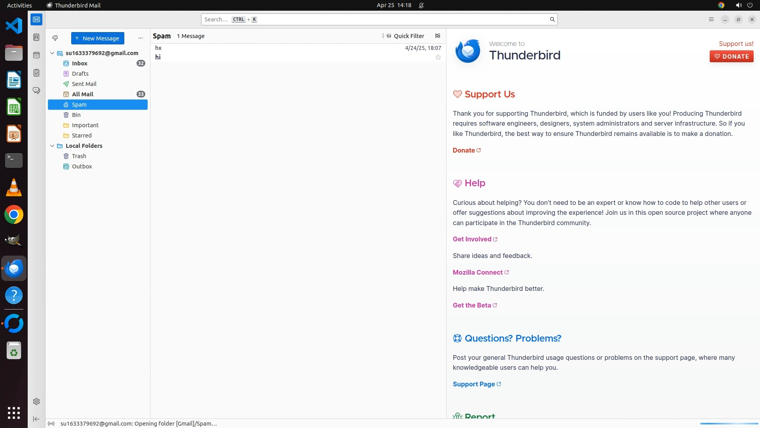Open the Chat space

coord(36,91)
